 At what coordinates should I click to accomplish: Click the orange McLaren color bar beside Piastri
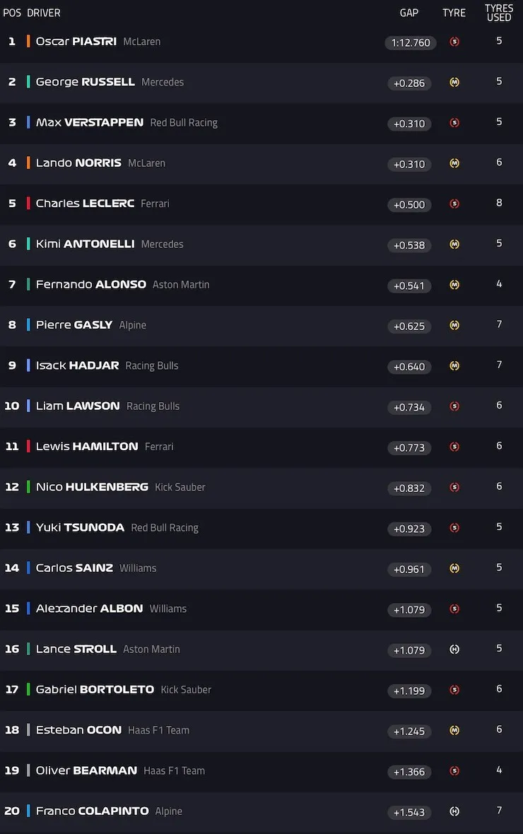pos(28,42)
